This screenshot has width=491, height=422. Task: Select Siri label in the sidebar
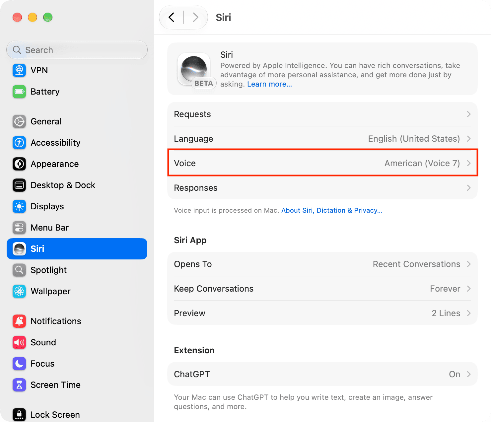pos(37,249)
